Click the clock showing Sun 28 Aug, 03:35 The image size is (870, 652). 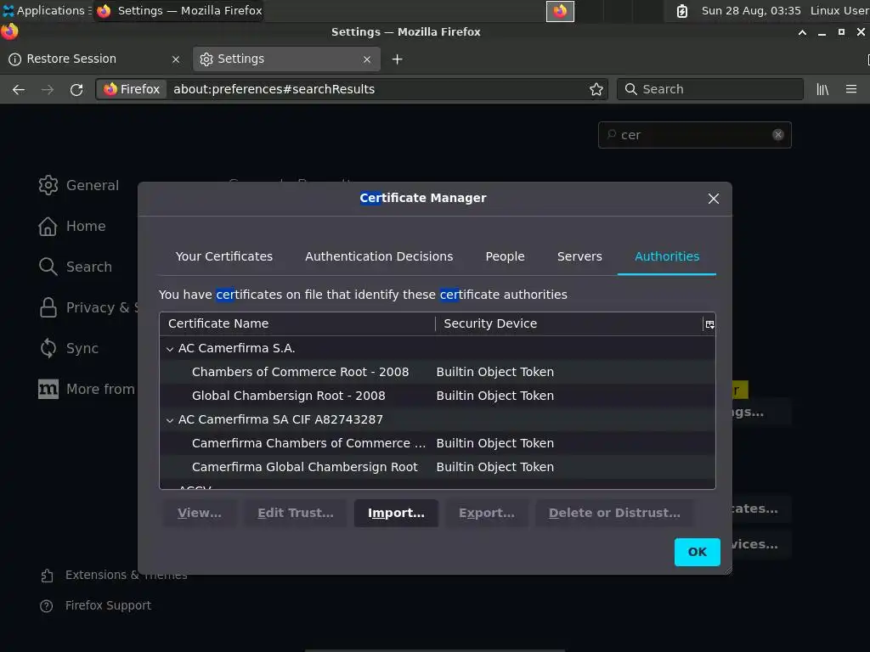click(751, 10)
